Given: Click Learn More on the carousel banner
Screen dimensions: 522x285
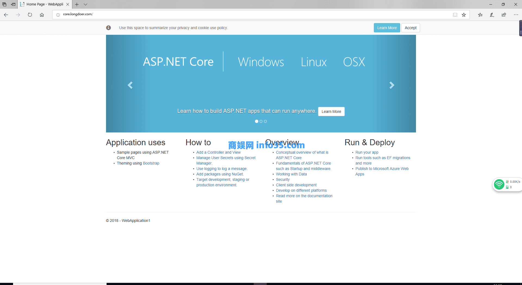Looking at the screenshot, I should point(331,111).
